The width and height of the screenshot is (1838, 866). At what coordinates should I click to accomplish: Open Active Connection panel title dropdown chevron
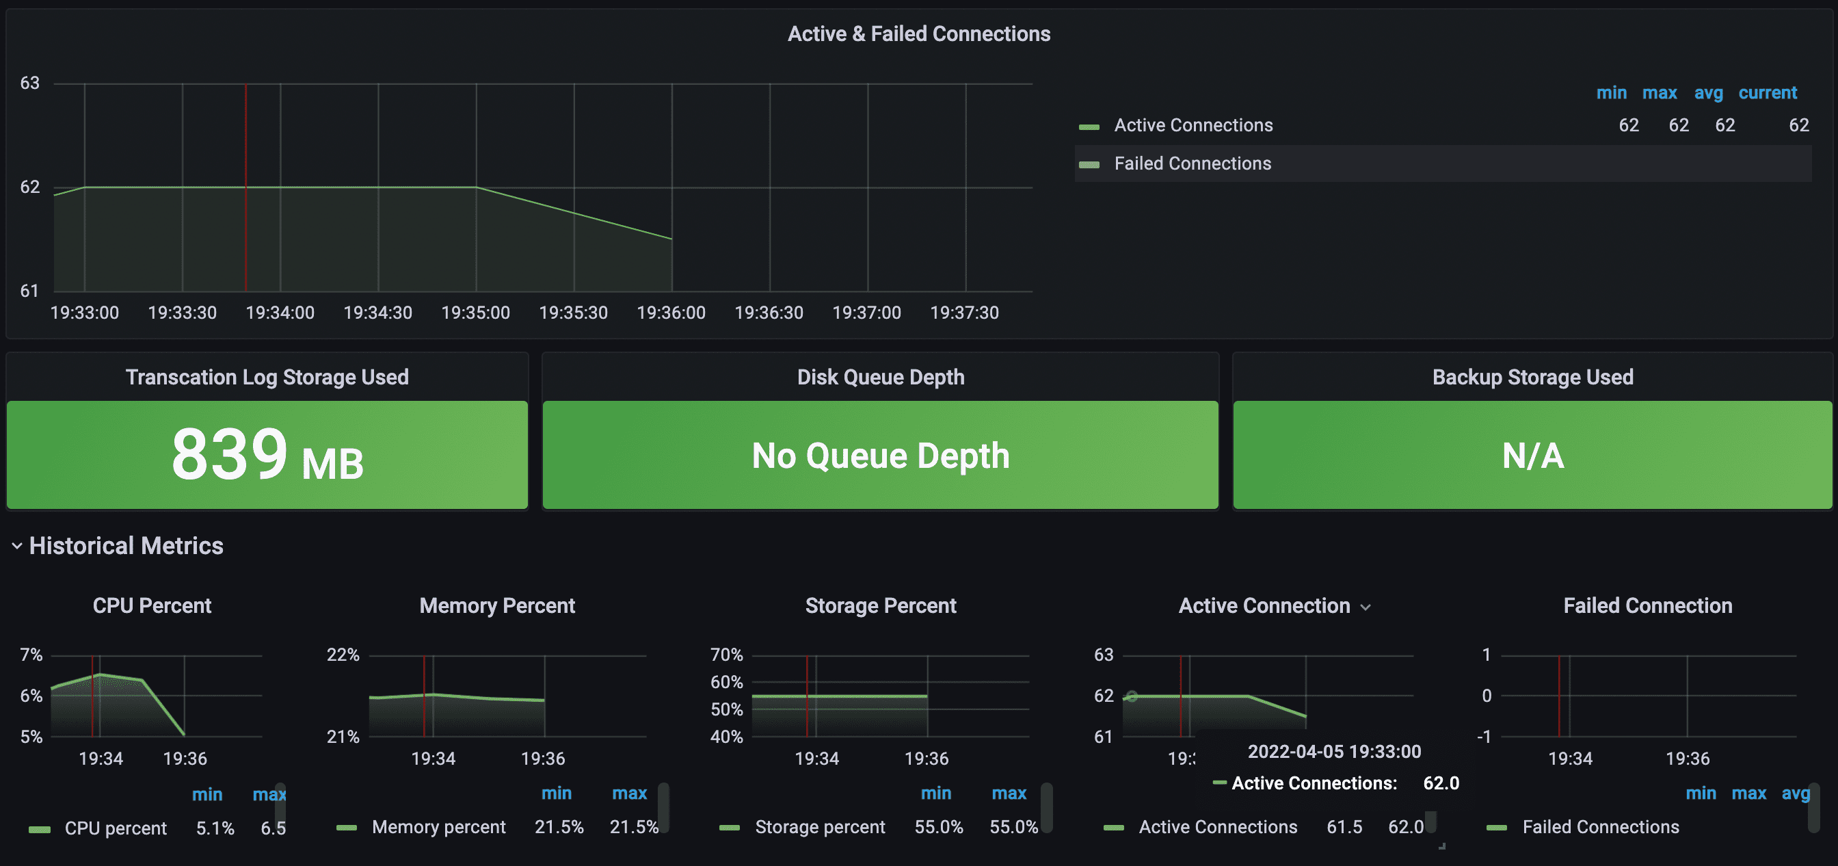pyautogui.click(x=1366, y=607)
